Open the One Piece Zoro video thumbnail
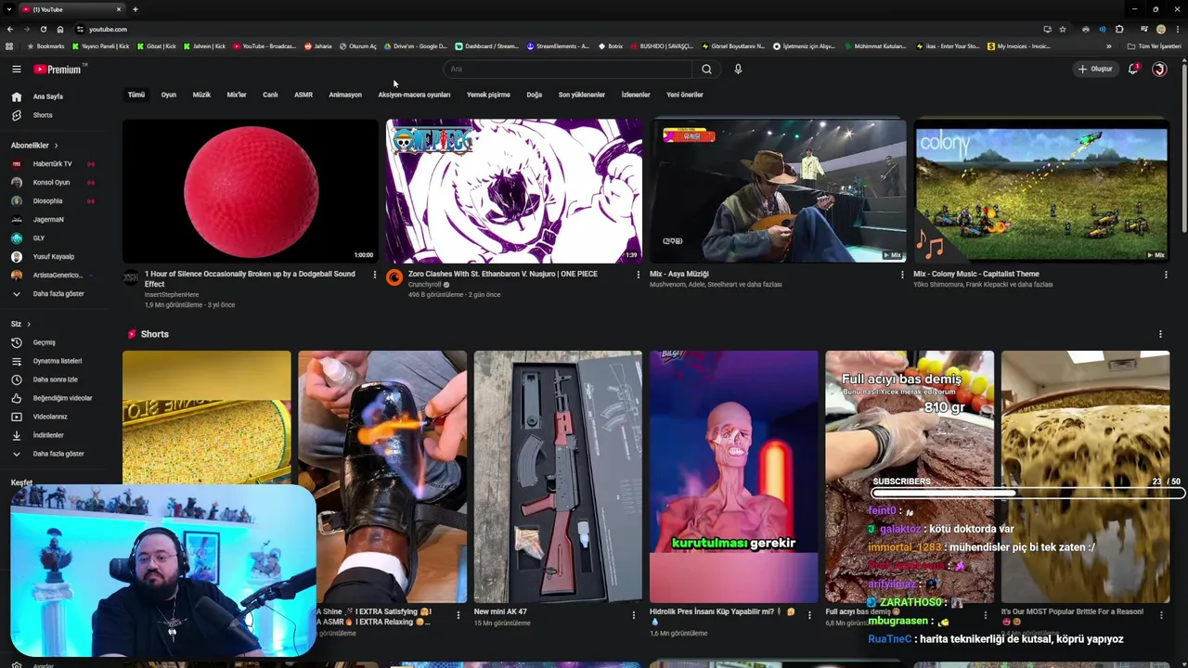Screen dimensions: 1188x668 click(x=514, y=190)
